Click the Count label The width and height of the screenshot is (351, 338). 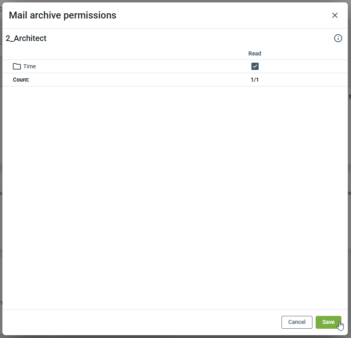(21, 80)
